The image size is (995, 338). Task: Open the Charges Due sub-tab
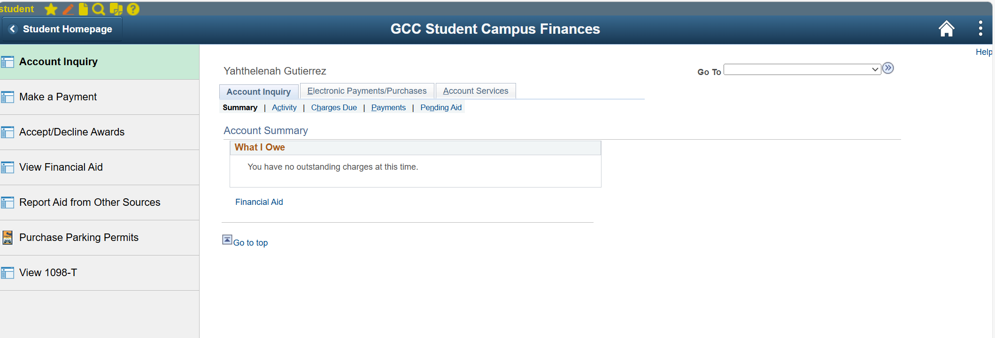[334, 107]
